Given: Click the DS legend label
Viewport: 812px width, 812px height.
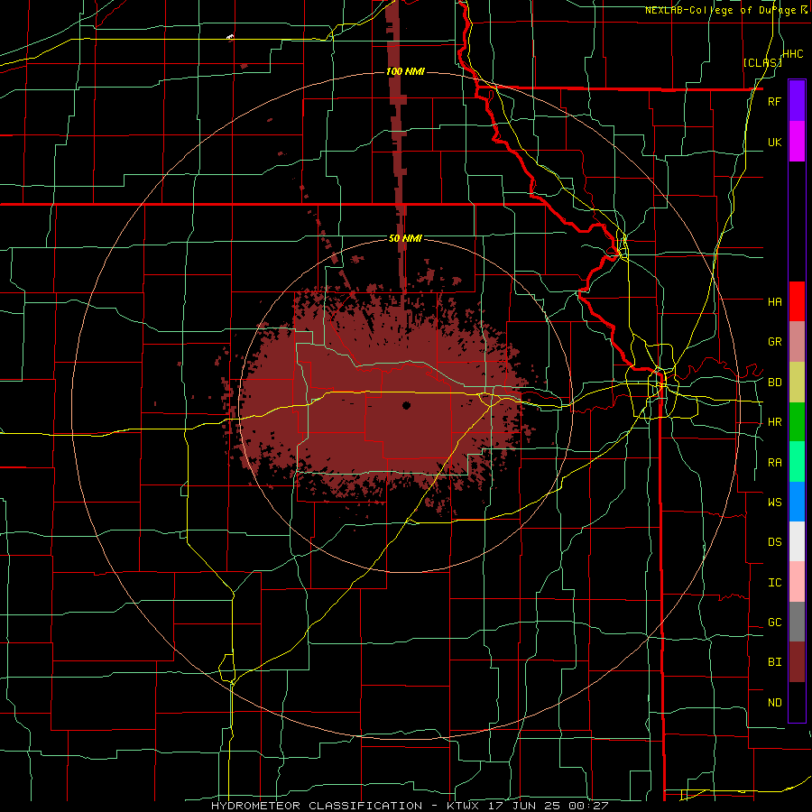Looking at the screenshot, I should tap(774, 542).
